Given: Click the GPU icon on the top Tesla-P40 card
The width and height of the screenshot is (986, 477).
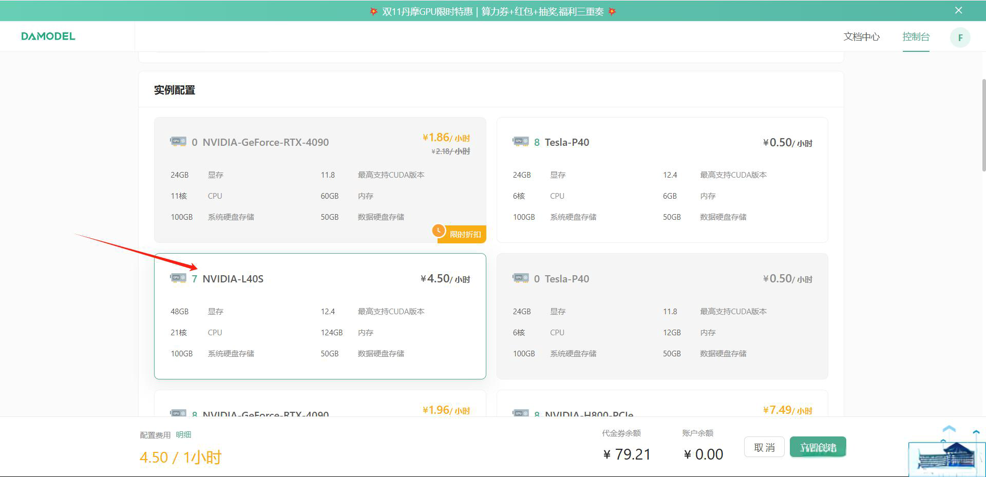Looking at the screenshot, I should tap(520, 142).
